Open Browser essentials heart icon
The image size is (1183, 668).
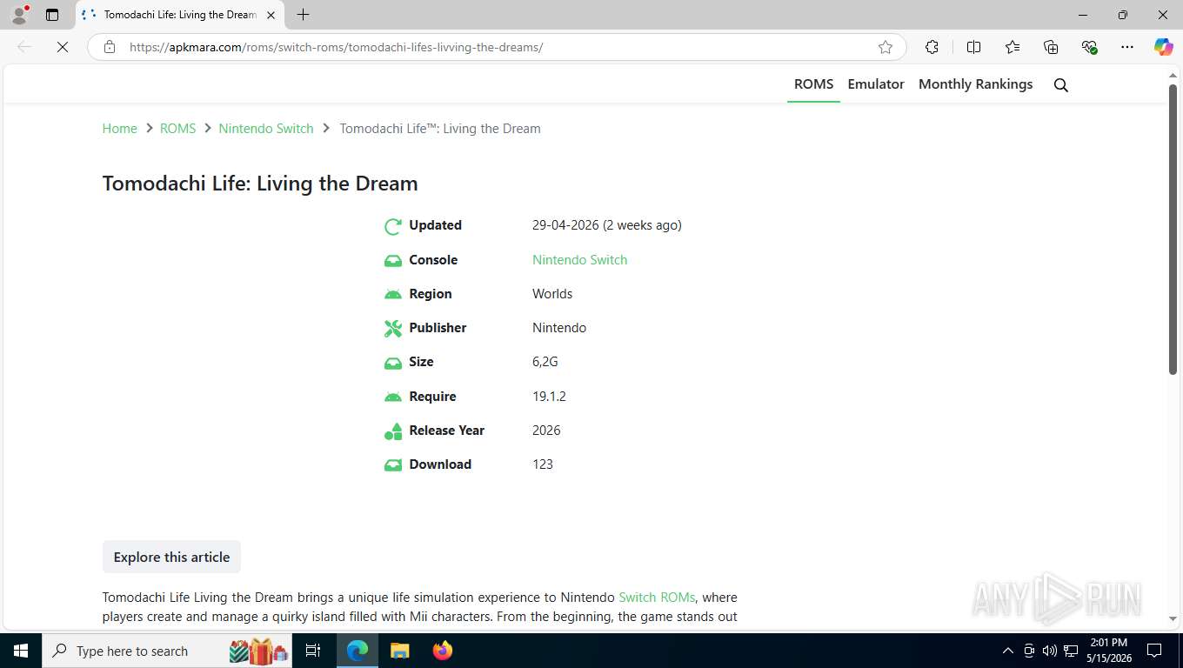coord(1089,47)
